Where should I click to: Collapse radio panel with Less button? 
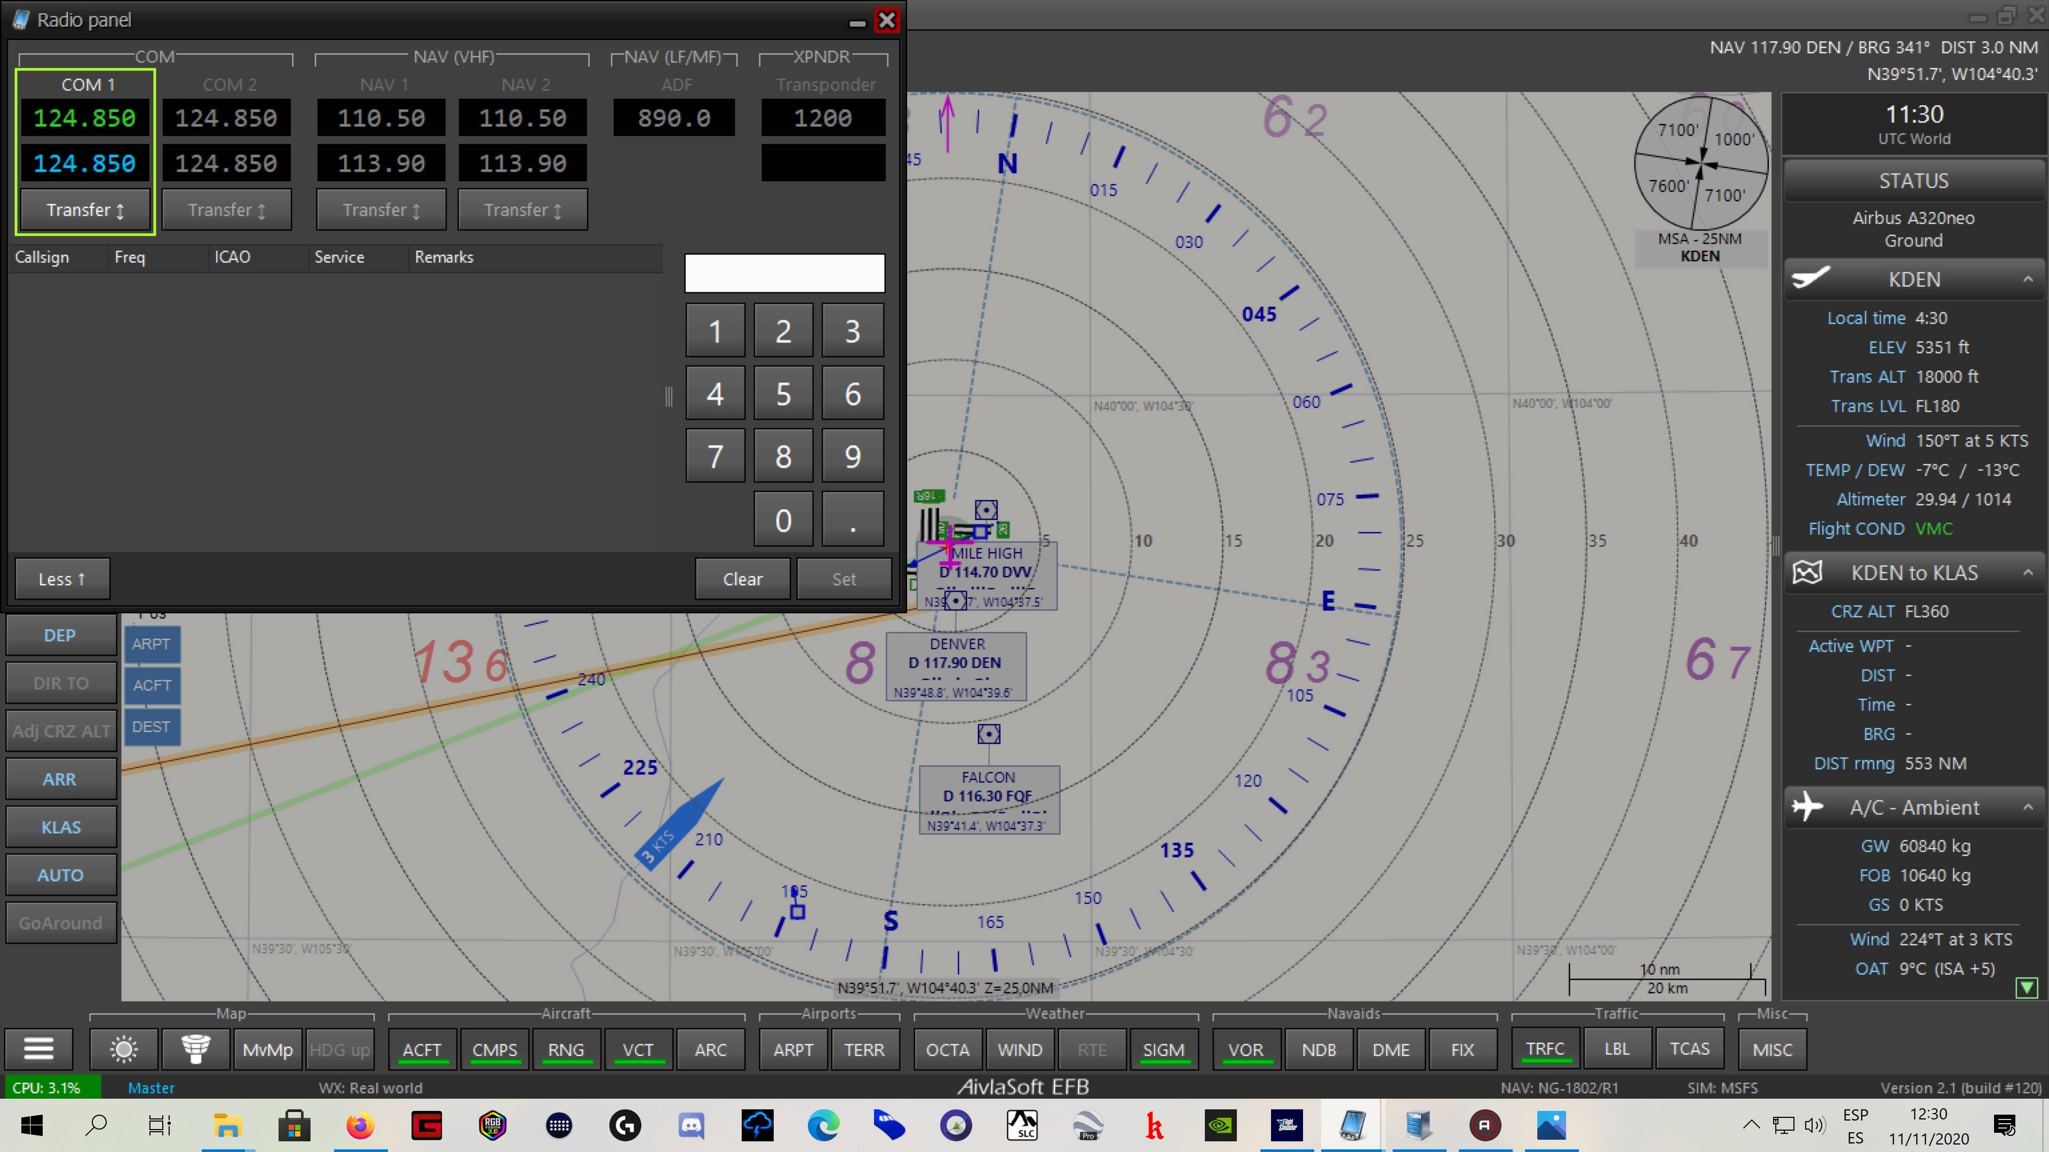(62, 579)
